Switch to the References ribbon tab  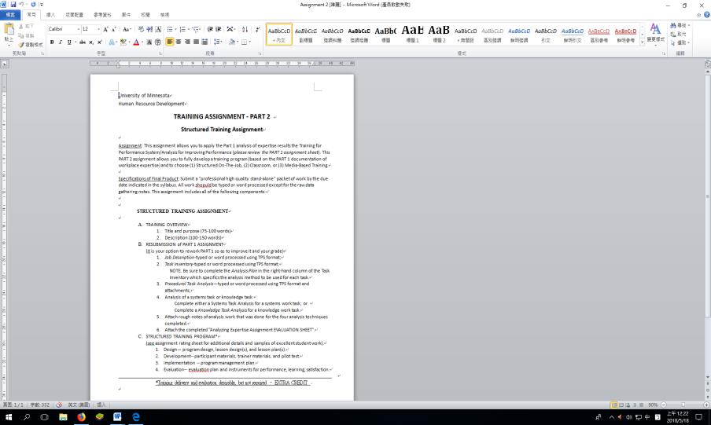(102, 15)
